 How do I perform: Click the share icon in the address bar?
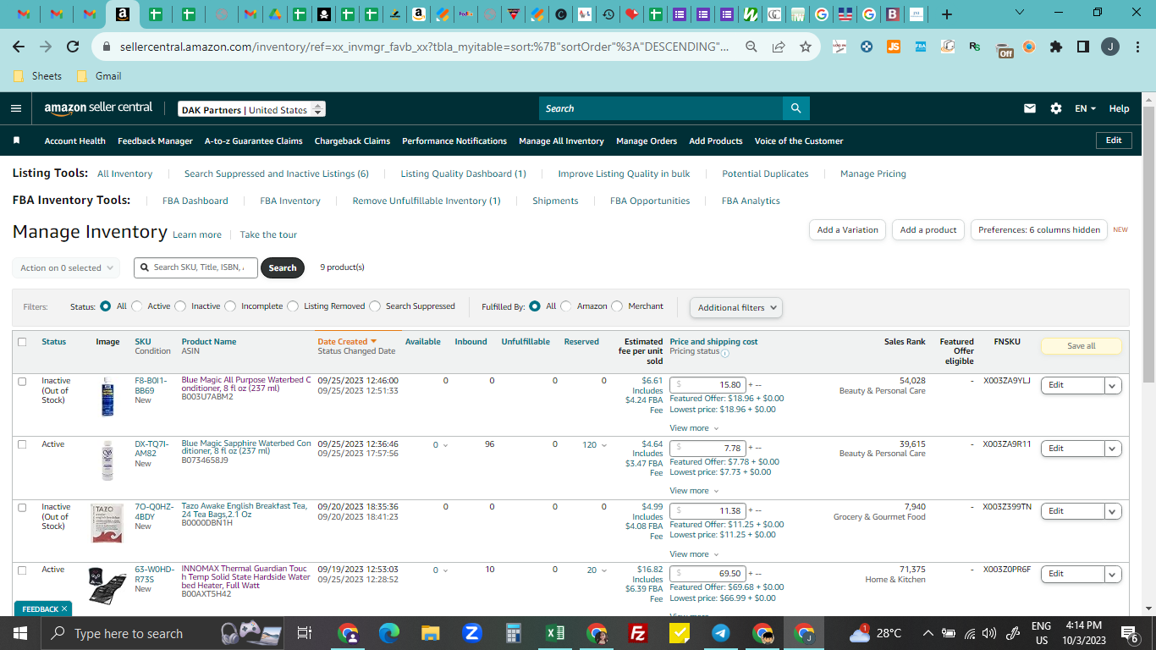click(x=779, y=47)
